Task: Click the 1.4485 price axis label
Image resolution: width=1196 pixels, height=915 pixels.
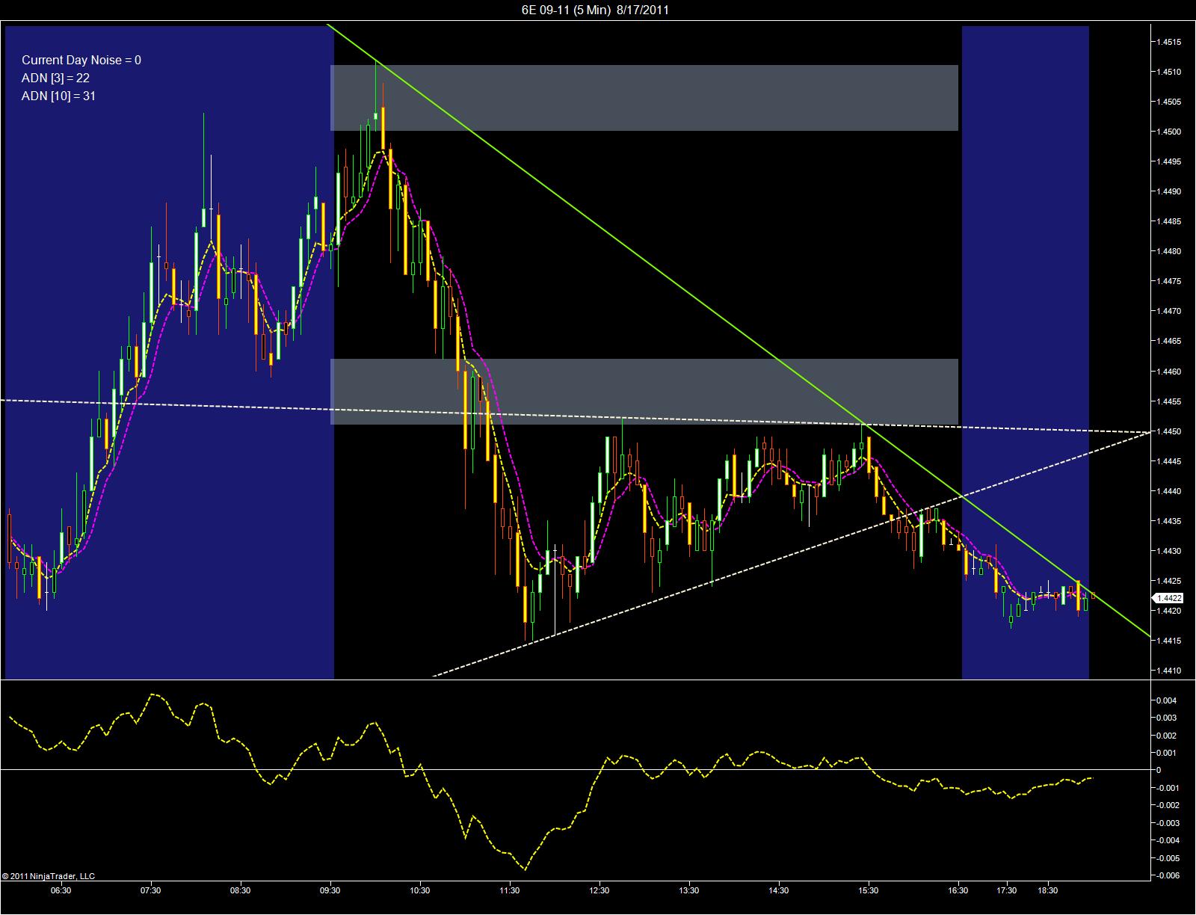Action: (1169, 221)
